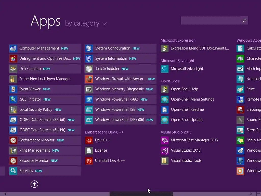This screenshot has height=196, width=261.
Task: Open Microsoft Silverlight icon
Action: click(165, 69)
